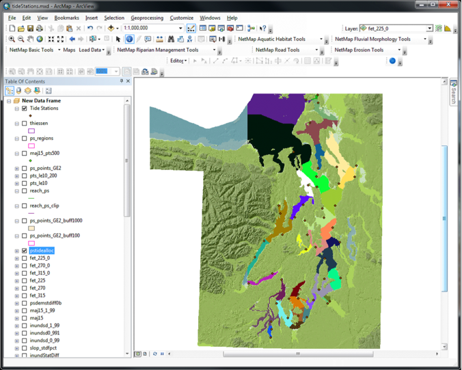This screenshot has width=462, height=370.
Task: Open the Layer fet_225_0 dropdown
Action: (429, 29)
